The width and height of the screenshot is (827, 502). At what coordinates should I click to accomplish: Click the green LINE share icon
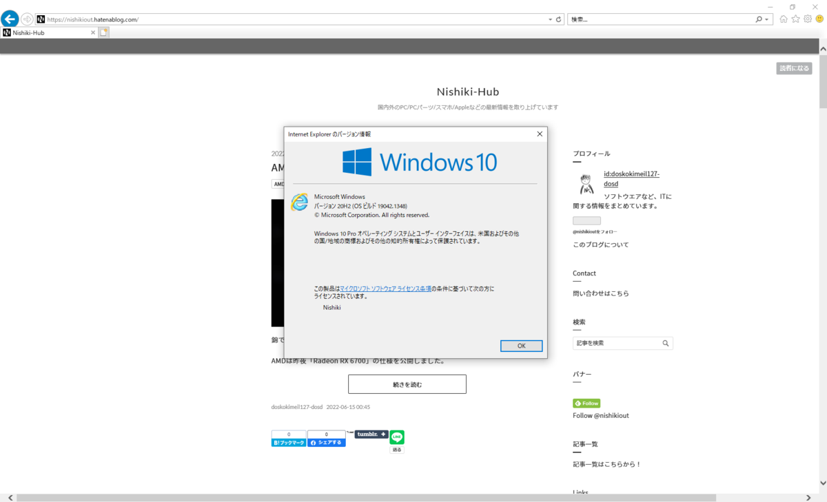(397, 437)
